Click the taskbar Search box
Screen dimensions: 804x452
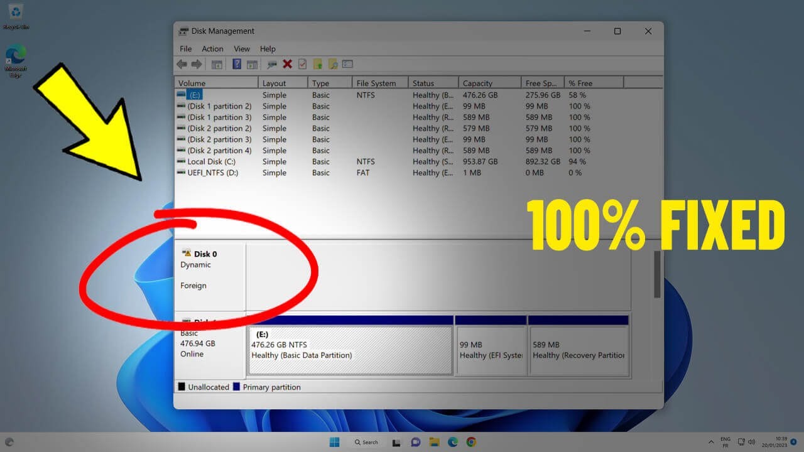pyautogui.click(x=366, y=442)
